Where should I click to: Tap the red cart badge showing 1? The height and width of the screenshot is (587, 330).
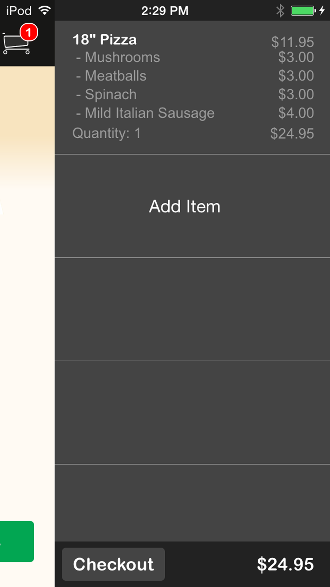29,32
